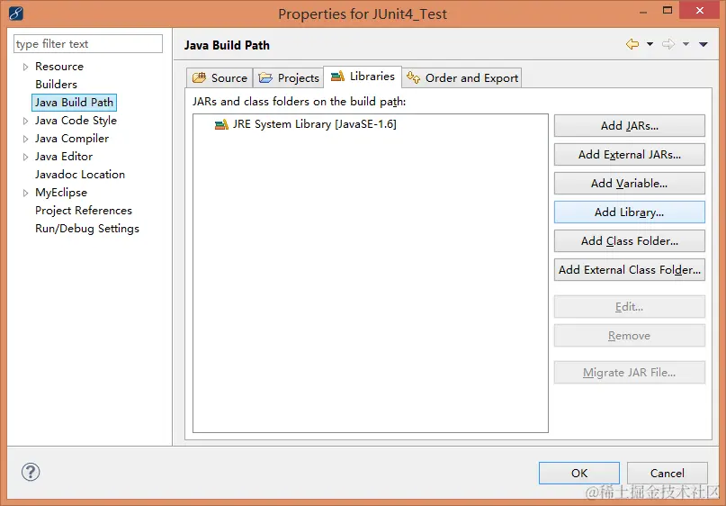Focus the type filter text field

(x=88, y=44)
